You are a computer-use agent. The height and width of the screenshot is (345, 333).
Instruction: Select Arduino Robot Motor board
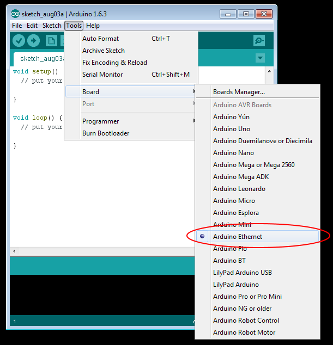(x=257, y=332)
